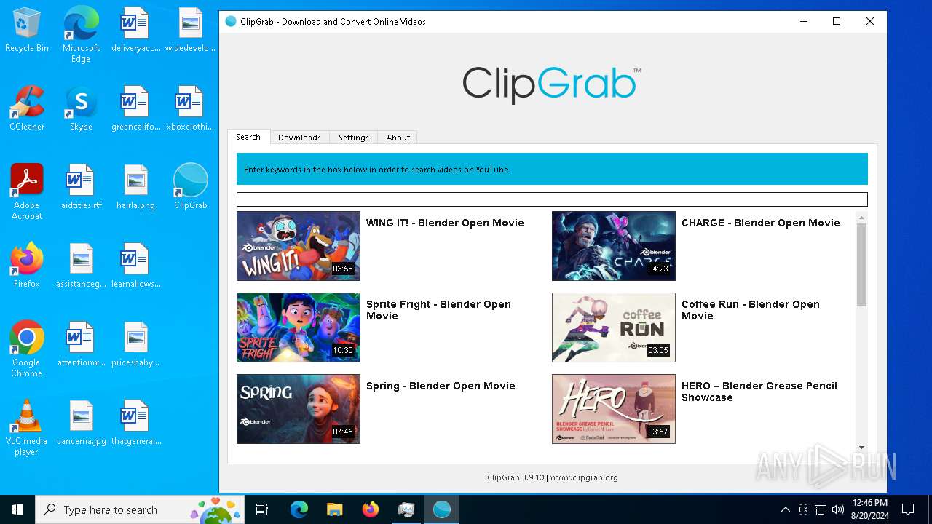Open the assistanceg image file icon
Image resolution: width=932 pixels, height=524 pixels.
pyautogui.click(x=81, y=266)
